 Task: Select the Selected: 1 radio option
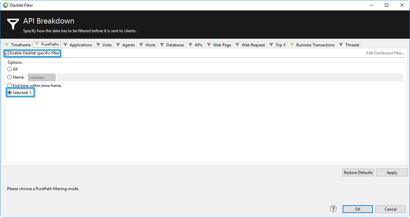(x=10, y=93)
